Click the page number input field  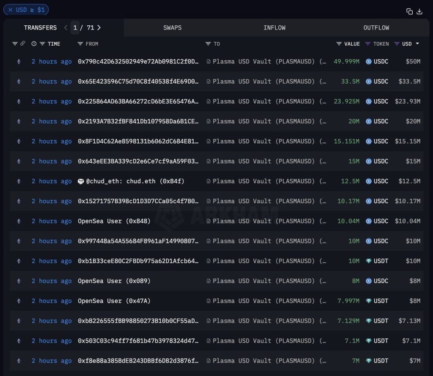click(75, 28)
